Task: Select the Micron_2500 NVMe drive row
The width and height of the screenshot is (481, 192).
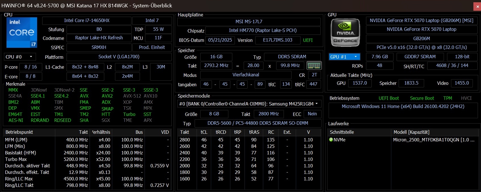Action: pyautogui.click(x=433, y=140)
